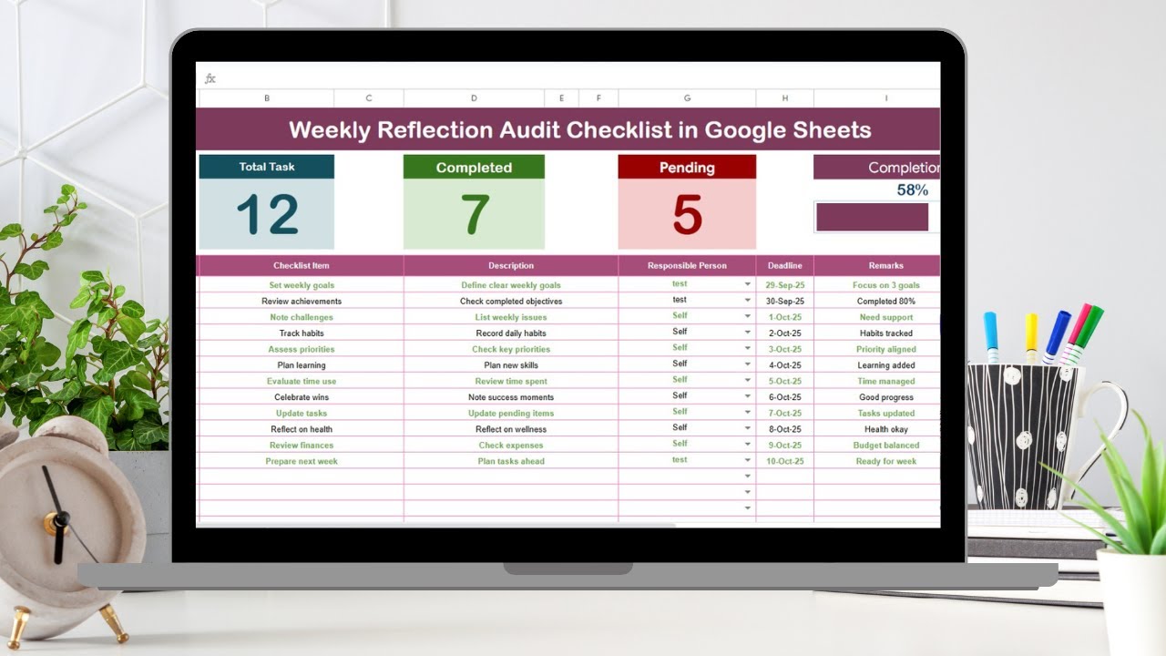Select the Total Task value 12
This screenshot has width=1166, height=656.
click(267, 215)
